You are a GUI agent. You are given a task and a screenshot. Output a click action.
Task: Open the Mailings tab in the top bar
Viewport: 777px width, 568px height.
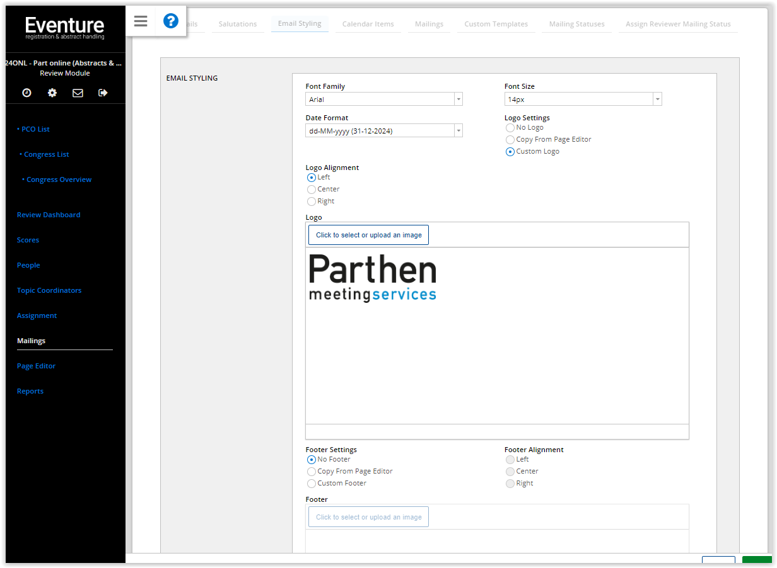[429, 24]
